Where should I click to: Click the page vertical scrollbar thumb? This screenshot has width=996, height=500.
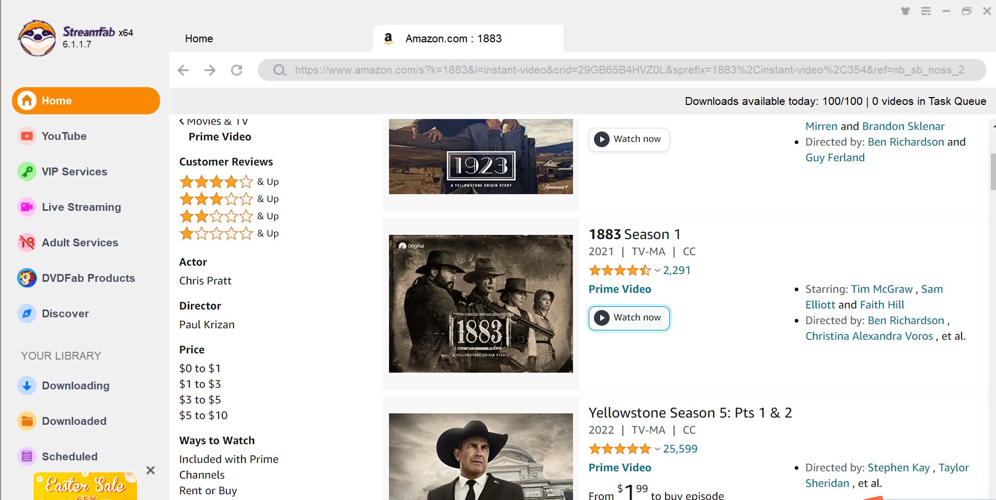992,171
